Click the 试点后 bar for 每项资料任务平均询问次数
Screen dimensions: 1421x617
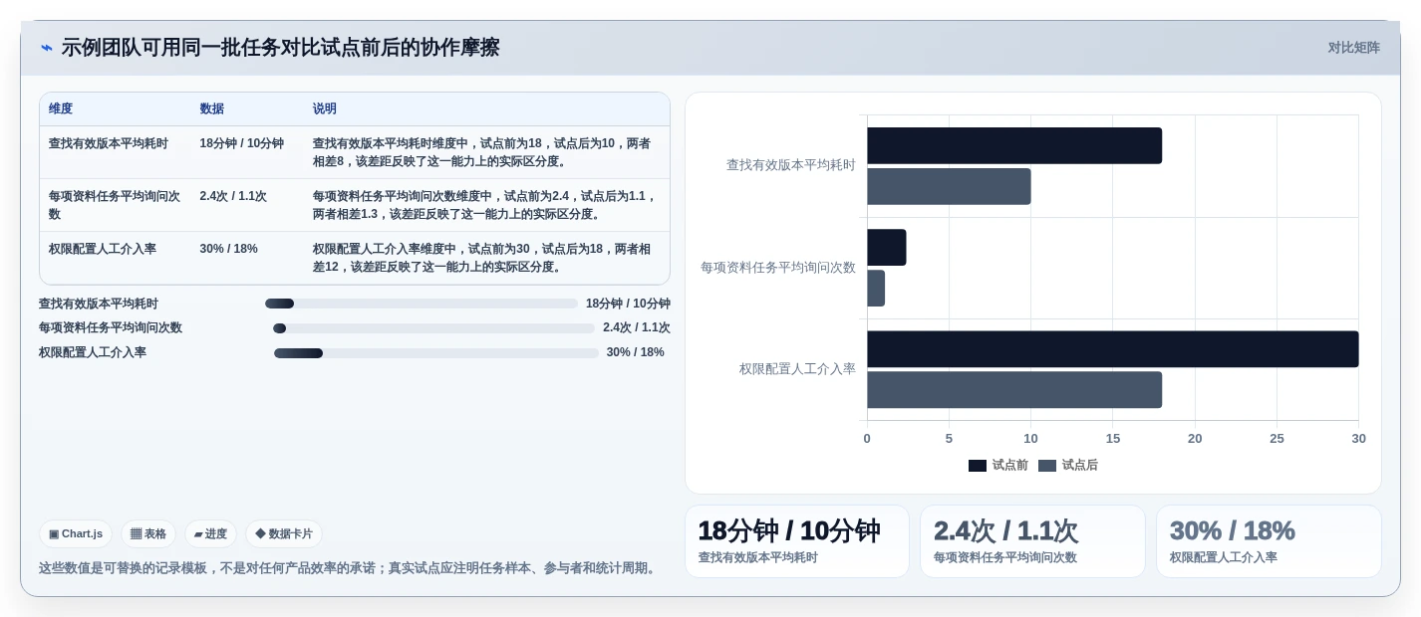tap(876, 288)
